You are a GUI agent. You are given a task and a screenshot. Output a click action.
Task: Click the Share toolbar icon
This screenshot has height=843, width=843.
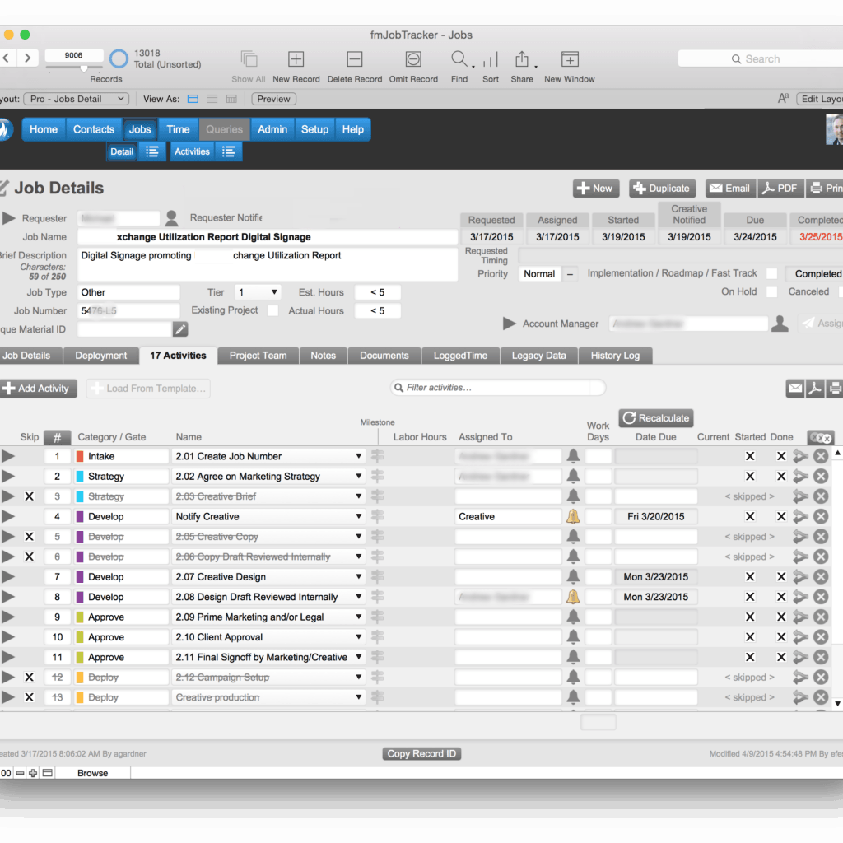(522, 59)
